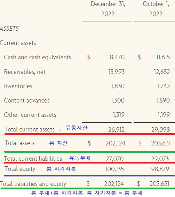Click the 'Inventories' row label
The image size is (175, 197).
[18, 86]
